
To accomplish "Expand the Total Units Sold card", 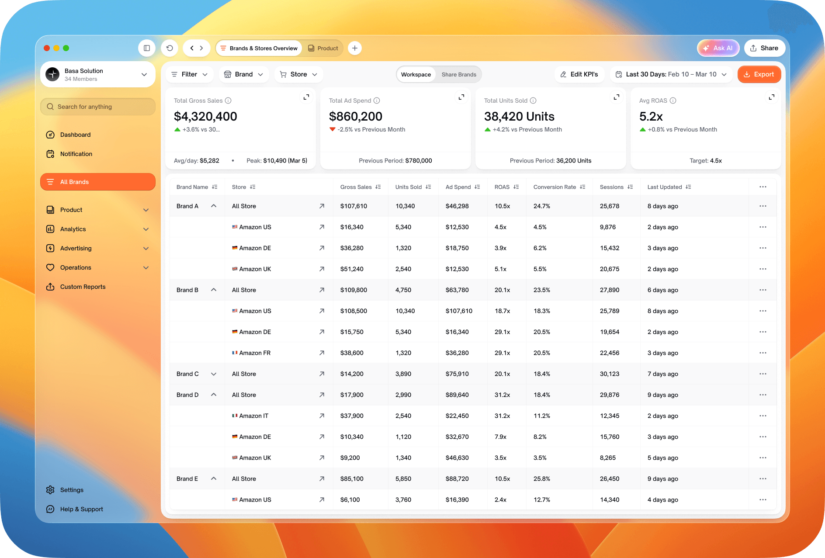I will tap(617, 97).
